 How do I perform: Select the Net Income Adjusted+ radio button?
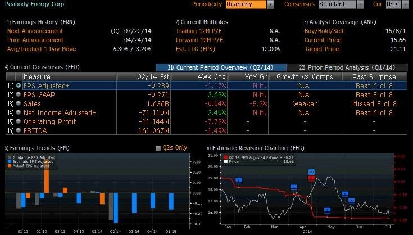coord(19,112)
